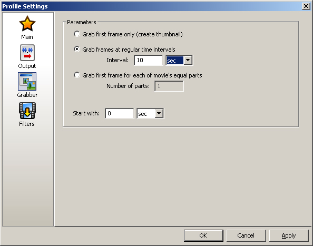Select the Grabber section icon
This screenshot has width=313, height=246.
[27, 82]
